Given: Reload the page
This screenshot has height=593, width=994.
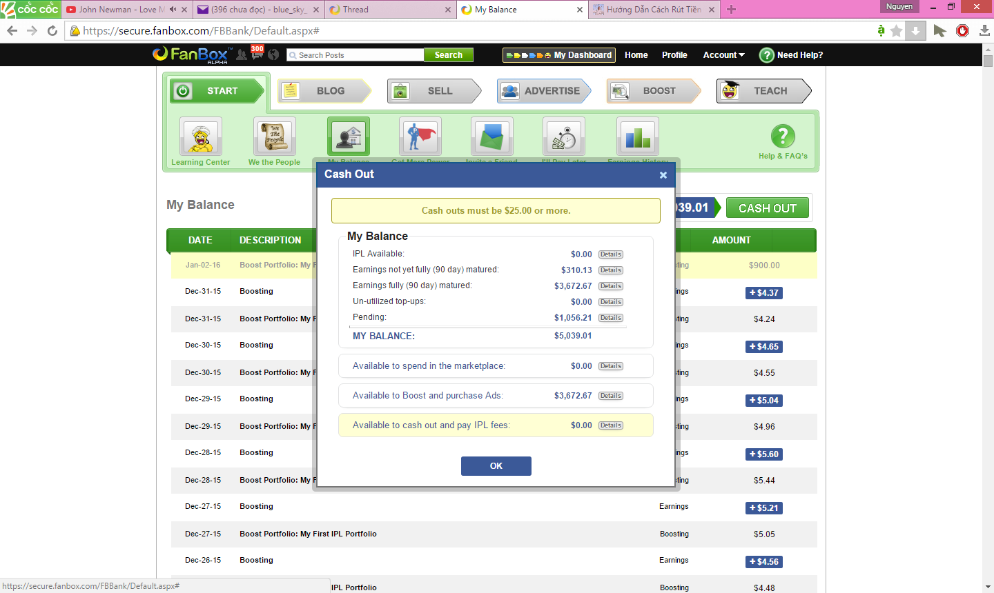Looking at the screenshot, I should [x=52, y=30].
